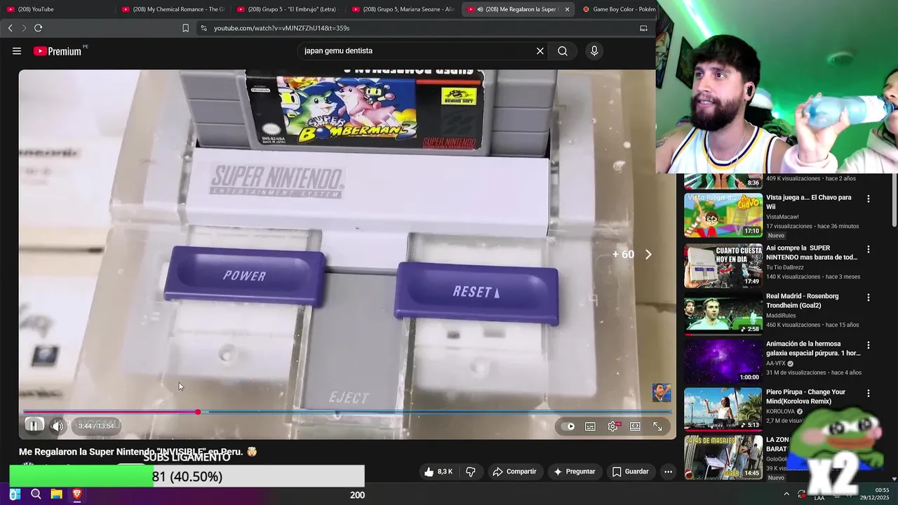Dislike the video

tap(471, 471)
